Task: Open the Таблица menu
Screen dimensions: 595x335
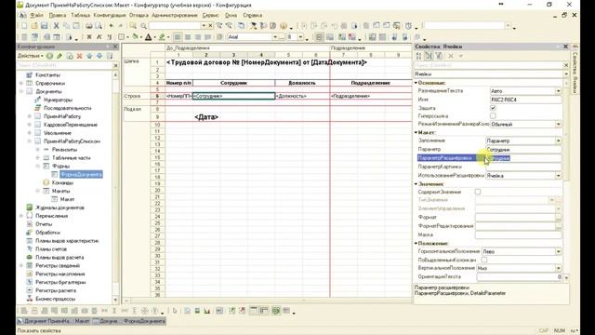Action: [80, 15]
